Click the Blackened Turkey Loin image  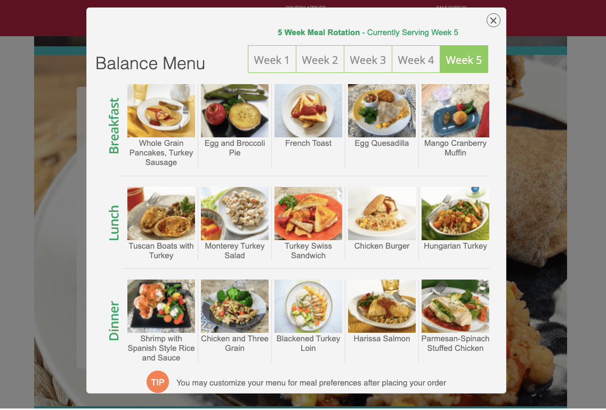coord(308,306)
